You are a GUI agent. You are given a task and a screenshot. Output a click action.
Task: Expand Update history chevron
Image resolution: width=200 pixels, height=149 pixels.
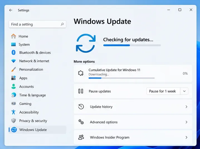click(186, 107)
